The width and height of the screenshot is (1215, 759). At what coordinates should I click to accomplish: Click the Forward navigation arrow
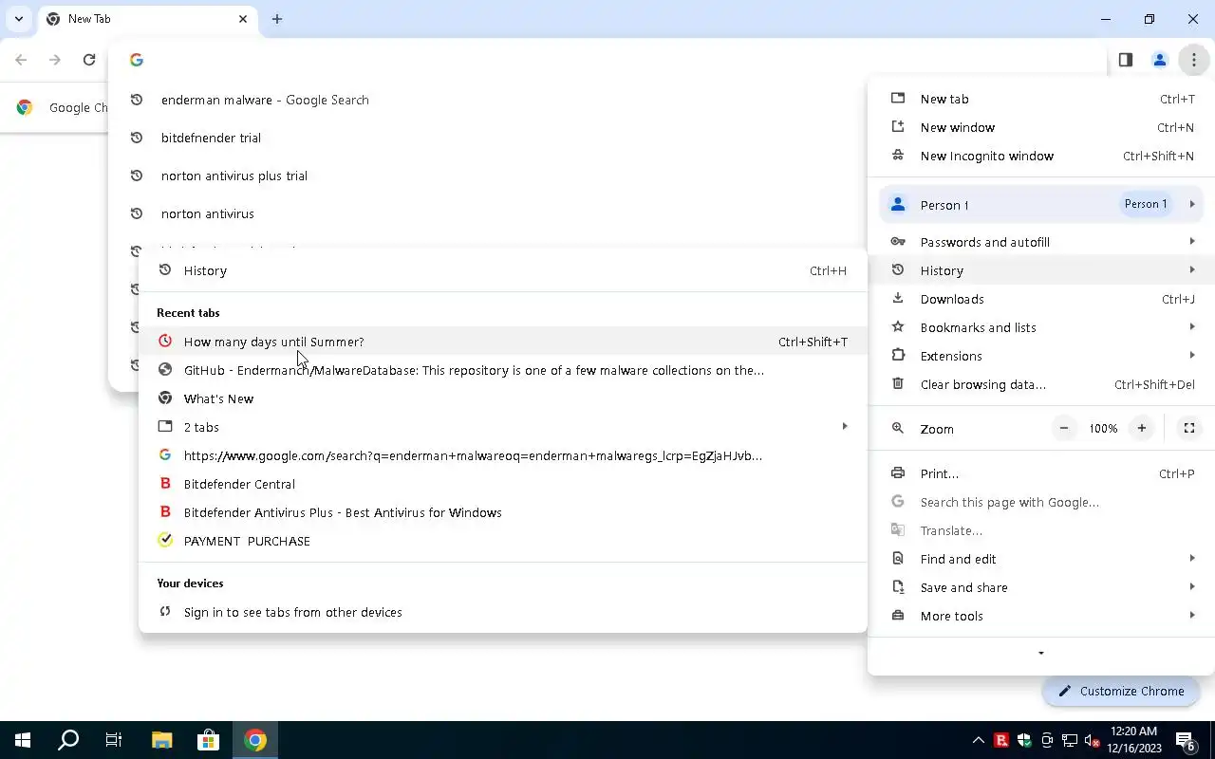[55, 60]
